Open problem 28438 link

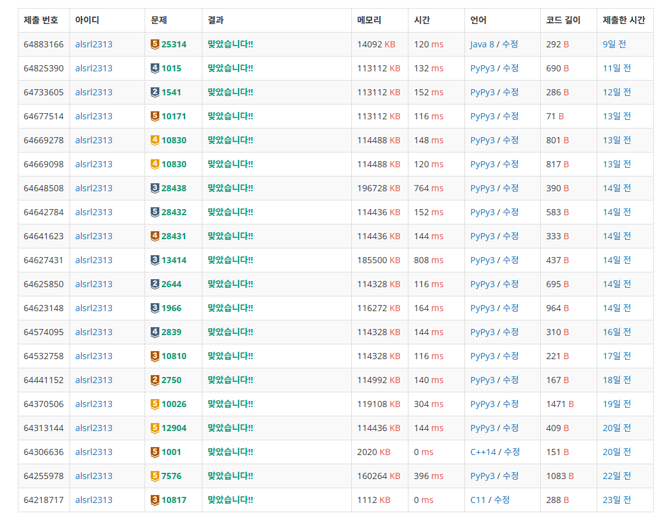174,188
